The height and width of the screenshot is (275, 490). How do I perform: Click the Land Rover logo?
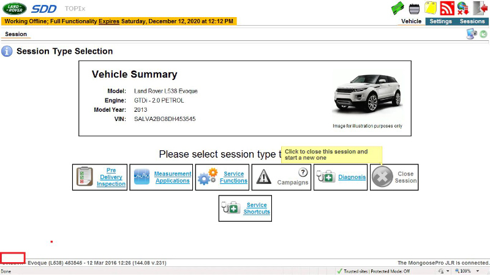pos(15,9)
